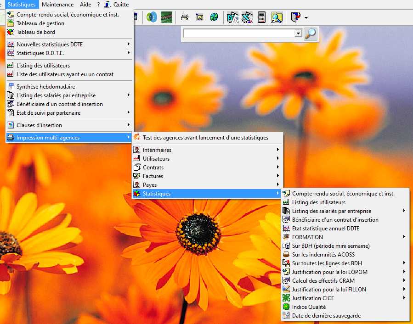413x324 pixels.
Task: Open the calculator from the toolbar
Action: click(x=261, y=17)
